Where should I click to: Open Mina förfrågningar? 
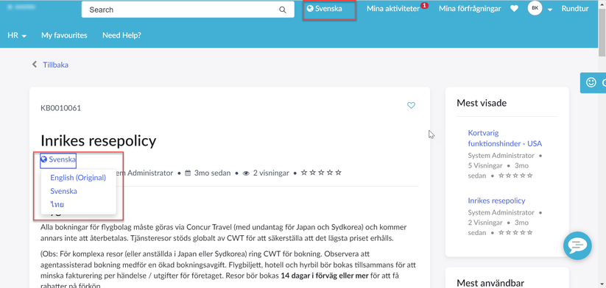pos(470,9)
